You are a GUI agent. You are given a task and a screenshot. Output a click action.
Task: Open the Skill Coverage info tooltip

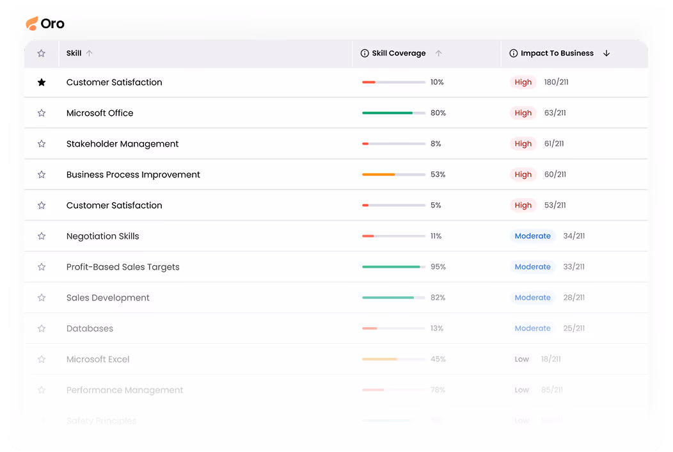[364, 53]
